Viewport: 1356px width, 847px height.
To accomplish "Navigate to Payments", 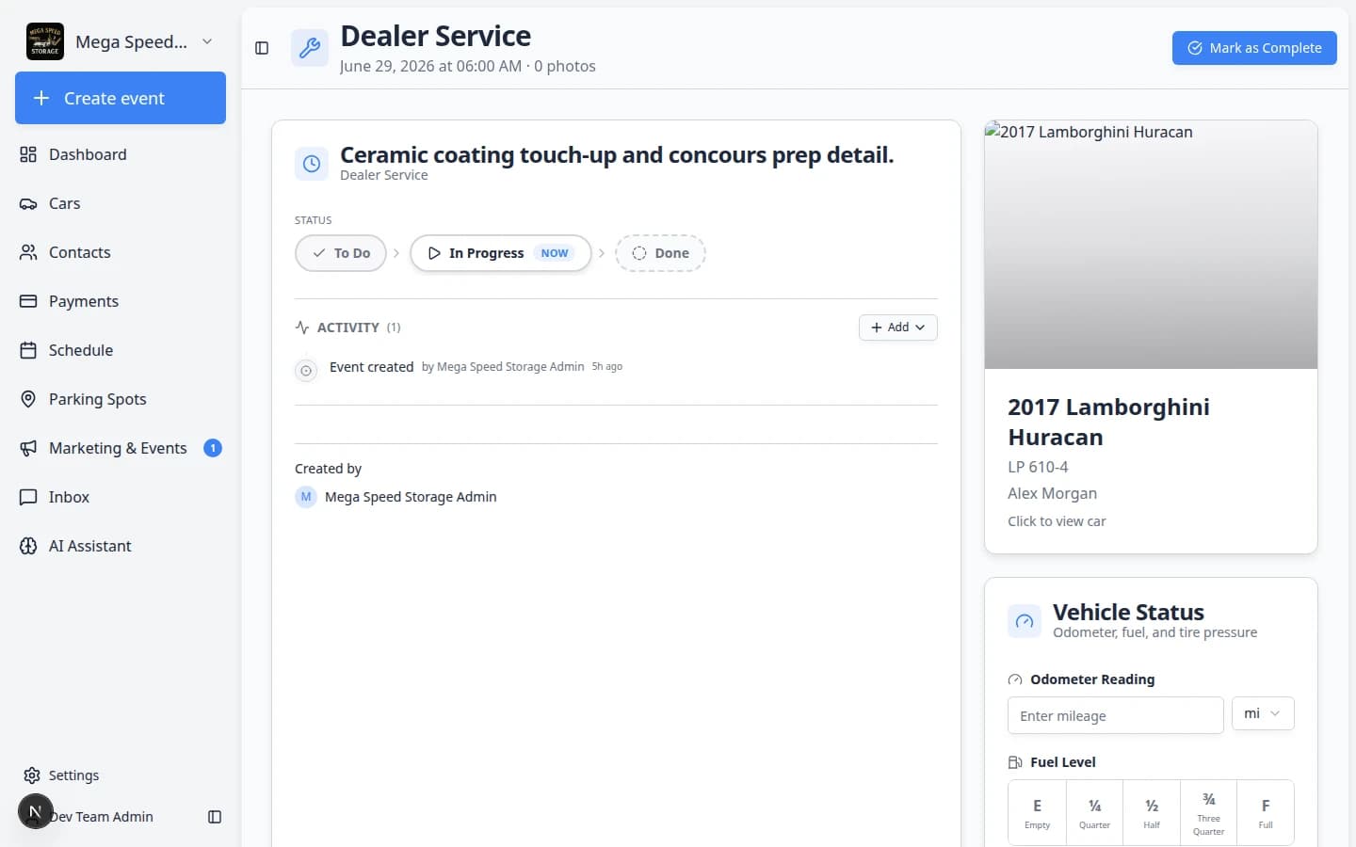I will click(x=121, y=301).
